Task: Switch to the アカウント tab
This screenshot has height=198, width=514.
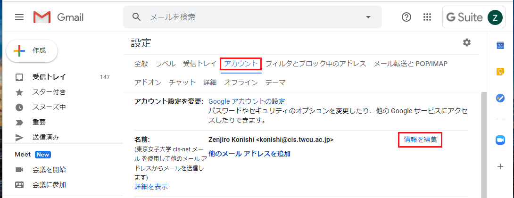Action: (x=240, y=64)
